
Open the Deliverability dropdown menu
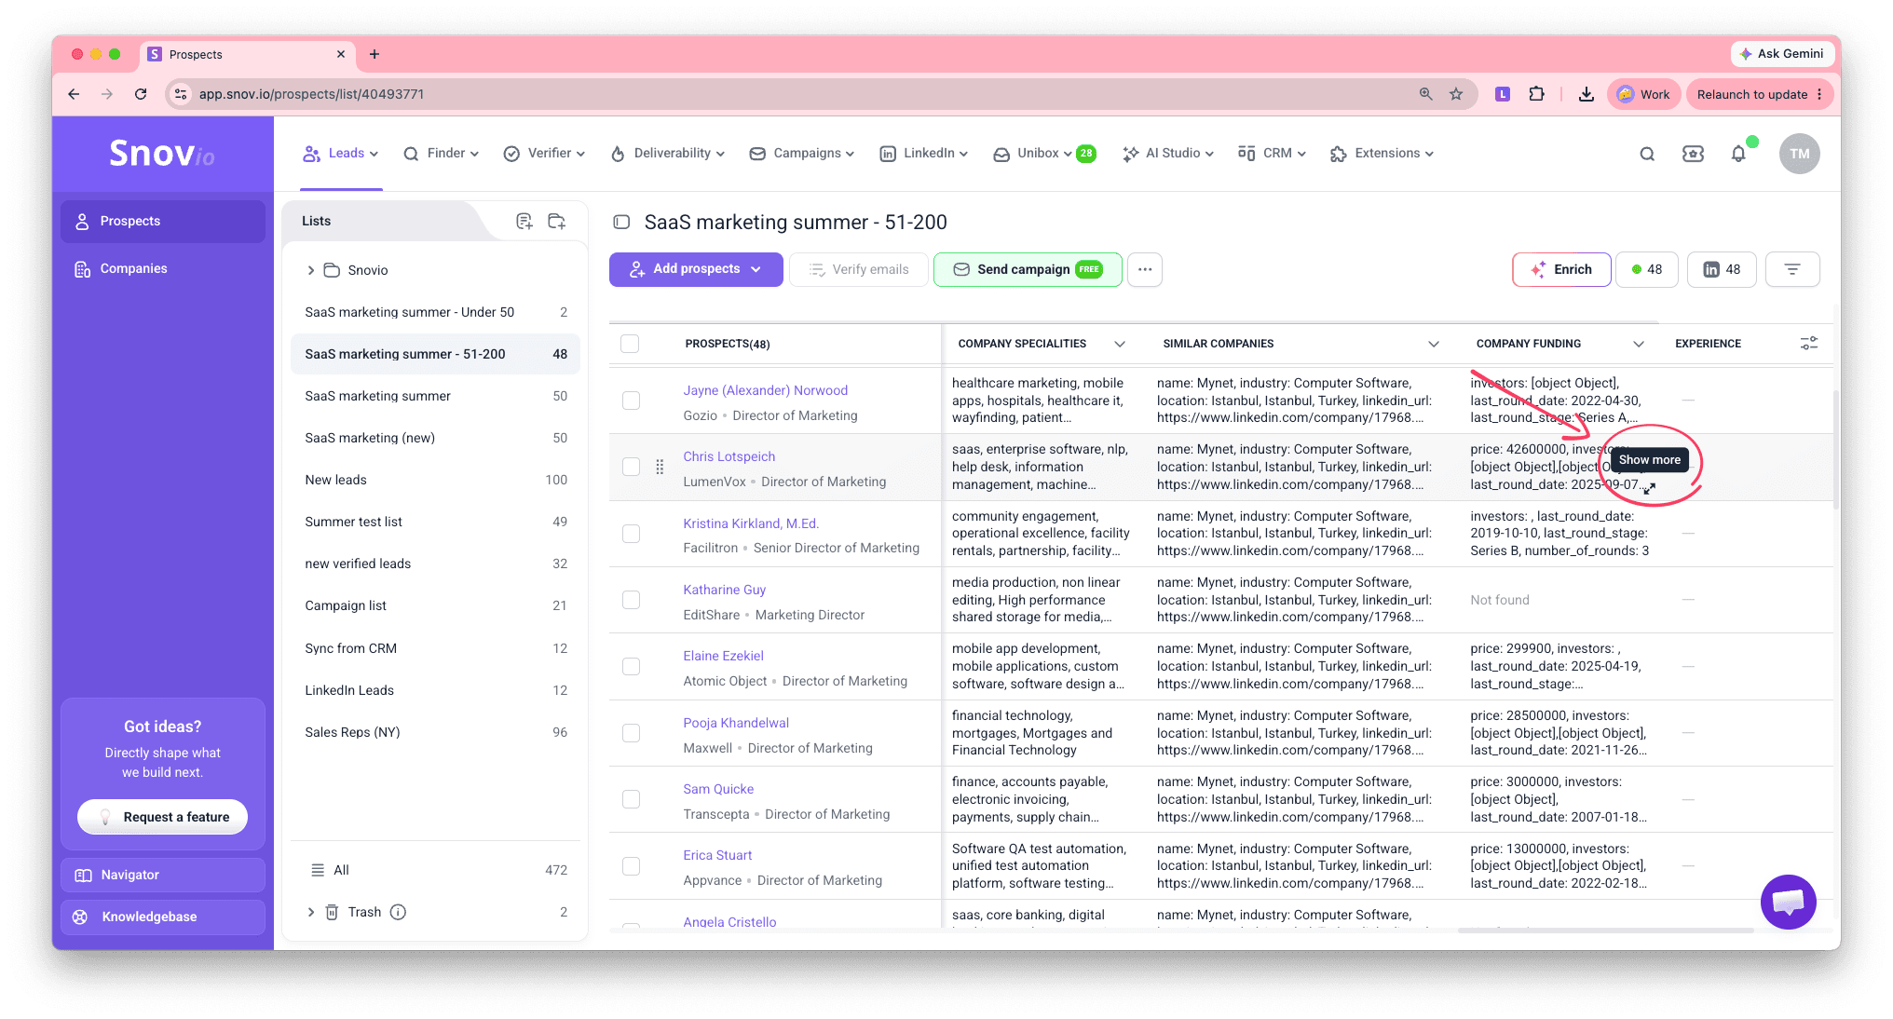667,154
